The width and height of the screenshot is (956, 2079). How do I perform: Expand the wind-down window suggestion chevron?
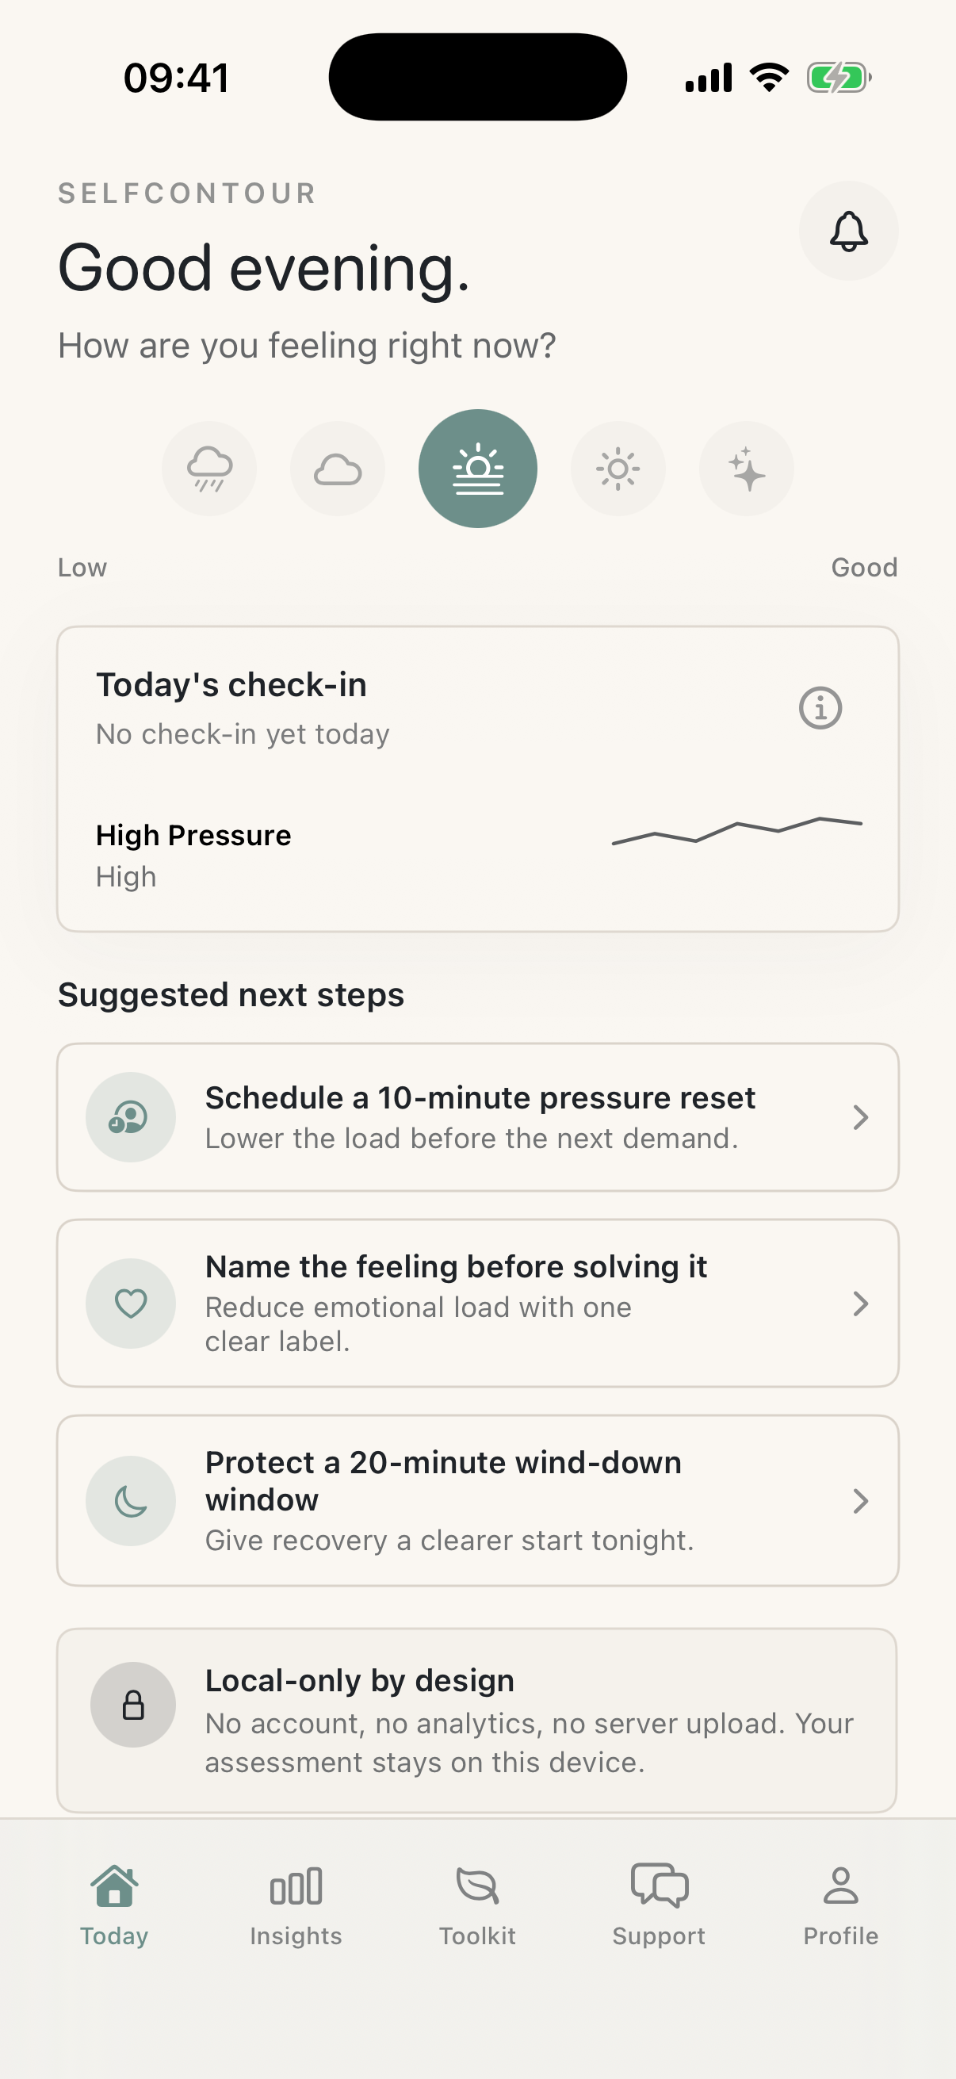862,1499
